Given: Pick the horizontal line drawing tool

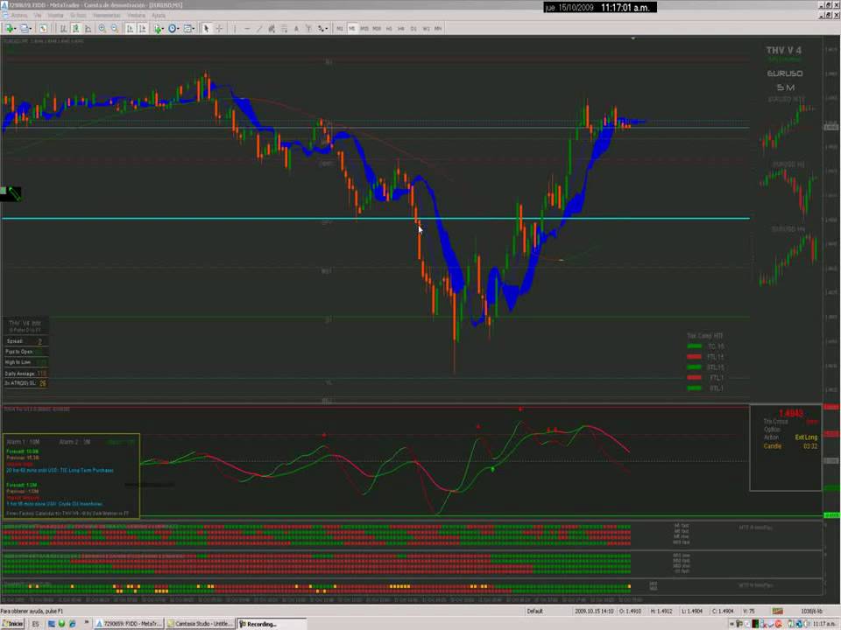Looking at the screenshot, I should point(247,28).
